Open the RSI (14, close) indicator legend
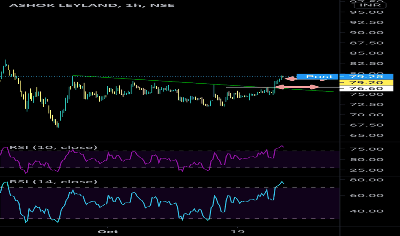The image size is (400, 236). click(54, 182)
